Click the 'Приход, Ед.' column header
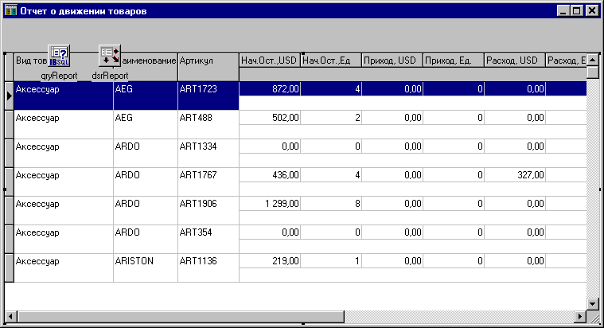 (x=454, y=61)
